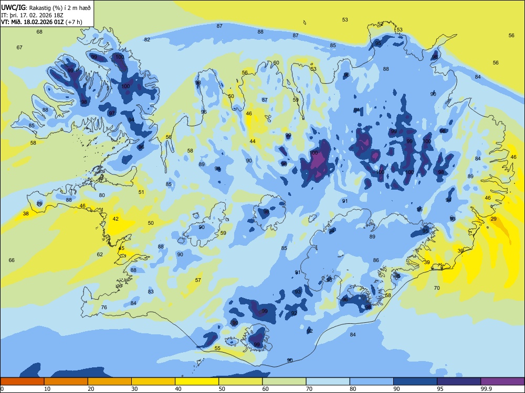Click the amber 20–30 legend swatch

110,381
